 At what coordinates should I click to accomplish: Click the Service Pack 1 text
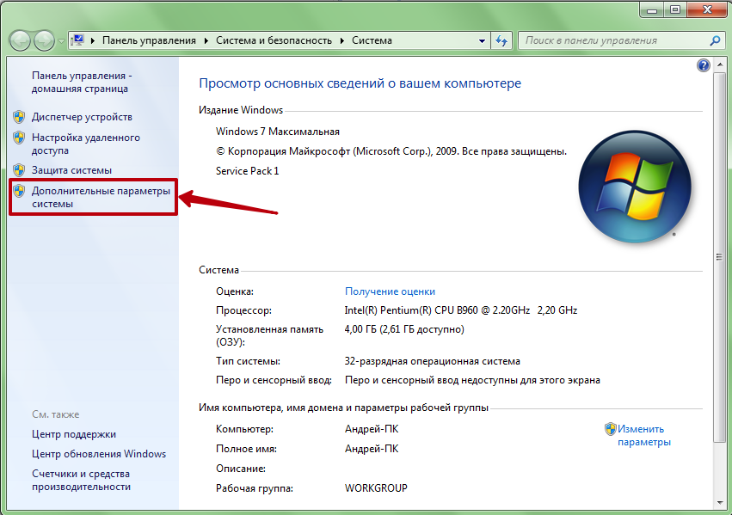click(248, 171)
